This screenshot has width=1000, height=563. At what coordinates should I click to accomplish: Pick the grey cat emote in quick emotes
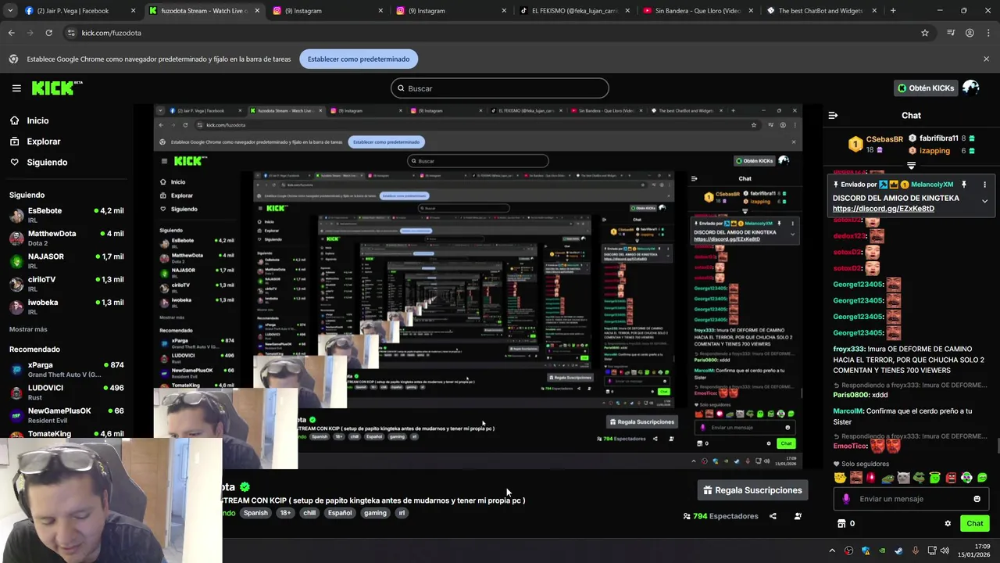[903, 478]
